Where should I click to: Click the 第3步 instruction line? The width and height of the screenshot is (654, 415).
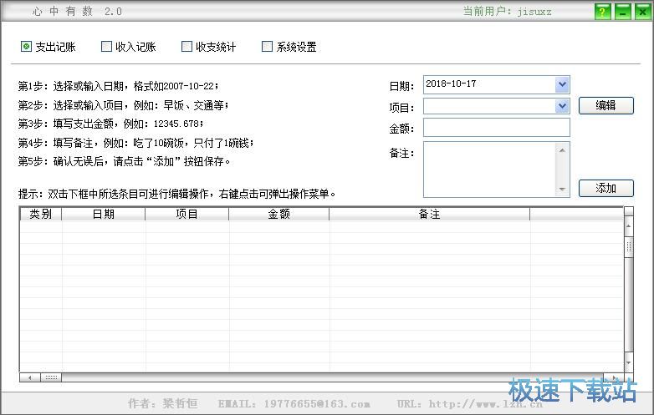pos(110,124)
